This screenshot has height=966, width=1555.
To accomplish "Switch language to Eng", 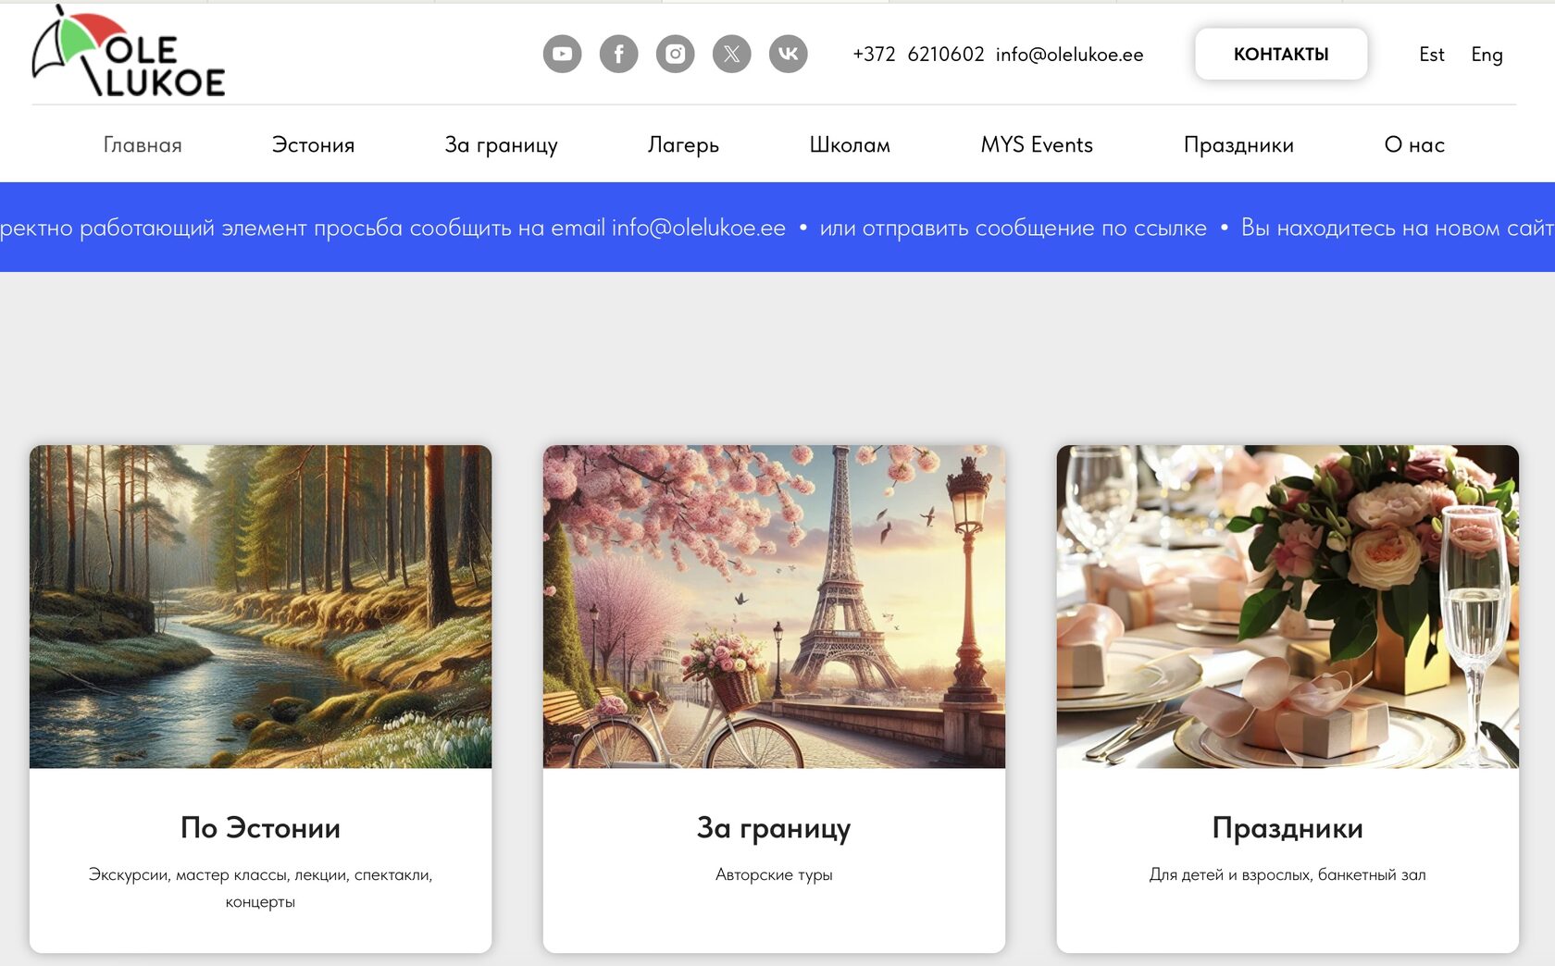I will click(x=1487, y=55).
